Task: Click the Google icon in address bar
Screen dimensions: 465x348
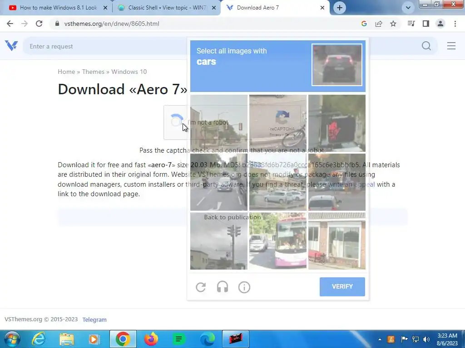Action: (364, 24)
